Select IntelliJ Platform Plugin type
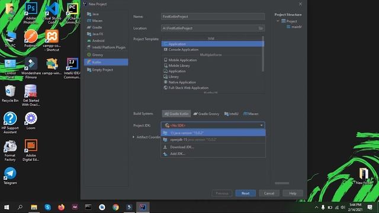The height and width of the screenshot is (213, 379). [x=106, y=47]
